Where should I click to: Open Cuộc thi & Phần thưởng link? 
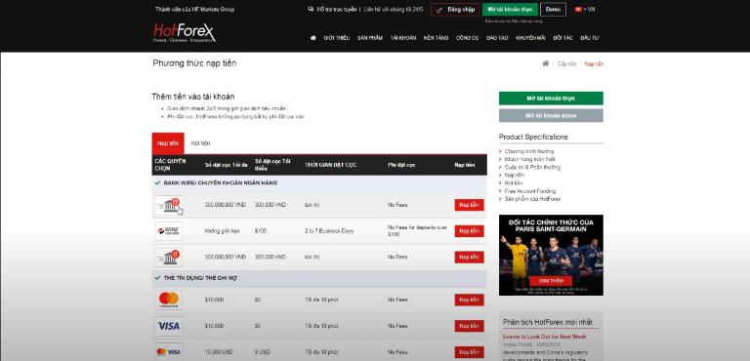[x=532, y=168]
